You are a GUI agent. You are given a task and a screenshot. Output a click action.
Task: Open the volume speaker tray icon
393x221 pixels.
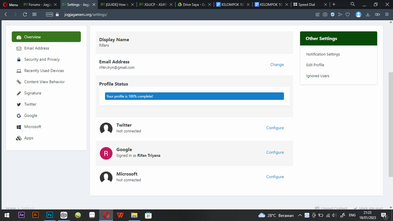[334, 215]
